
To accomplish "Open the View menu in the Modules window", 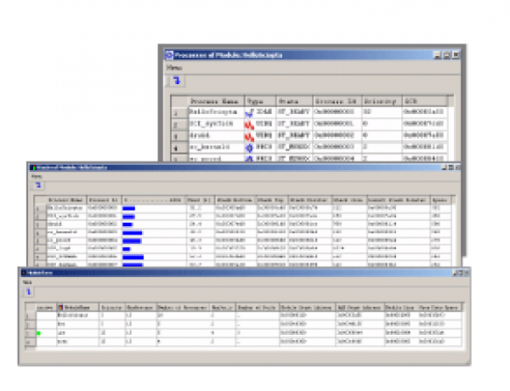I will 27,281.
